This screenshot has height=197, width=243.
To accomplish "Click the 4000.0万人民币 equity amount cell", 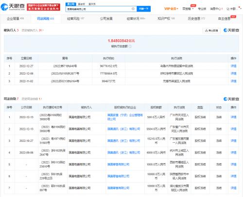I will [156, 152].
